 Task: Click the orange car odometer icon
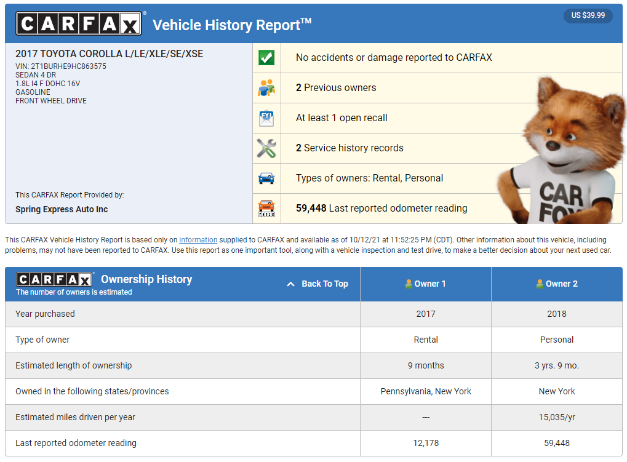pyautogui.click(x=266, y=208)
